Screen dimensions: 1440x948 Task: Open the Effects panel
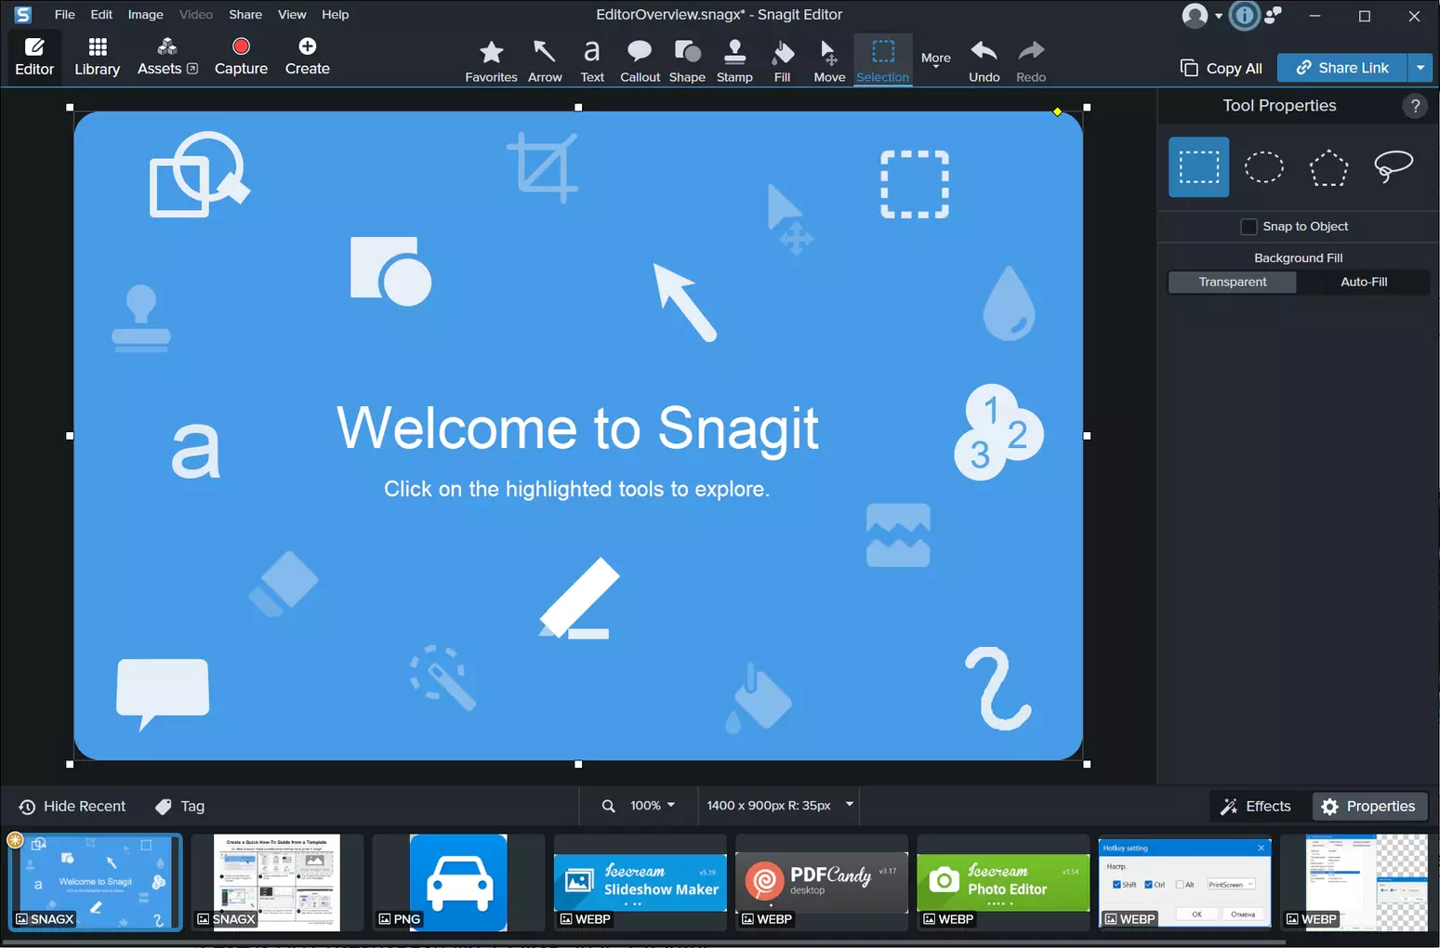[x=1256, y=806]
